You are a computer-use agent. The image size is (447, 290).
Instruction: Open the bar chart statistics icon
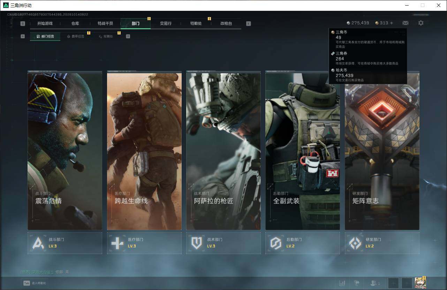coord(342,283)
